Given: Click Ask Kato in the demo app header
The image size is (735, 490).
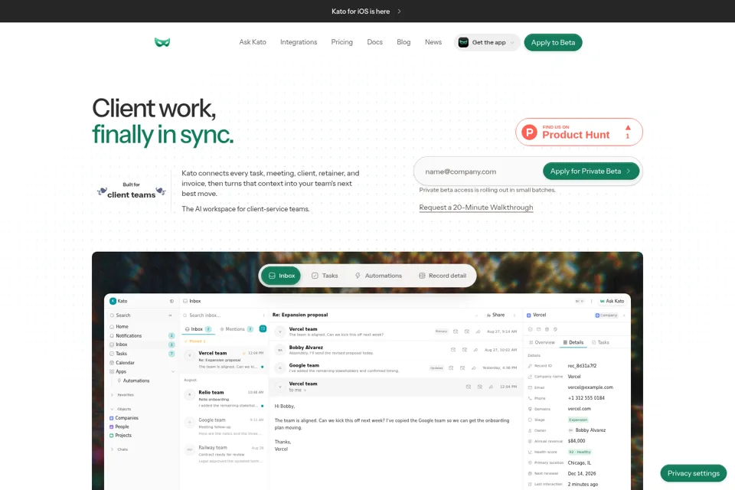Looking at the screenshot, I should (x=612, y=301).
